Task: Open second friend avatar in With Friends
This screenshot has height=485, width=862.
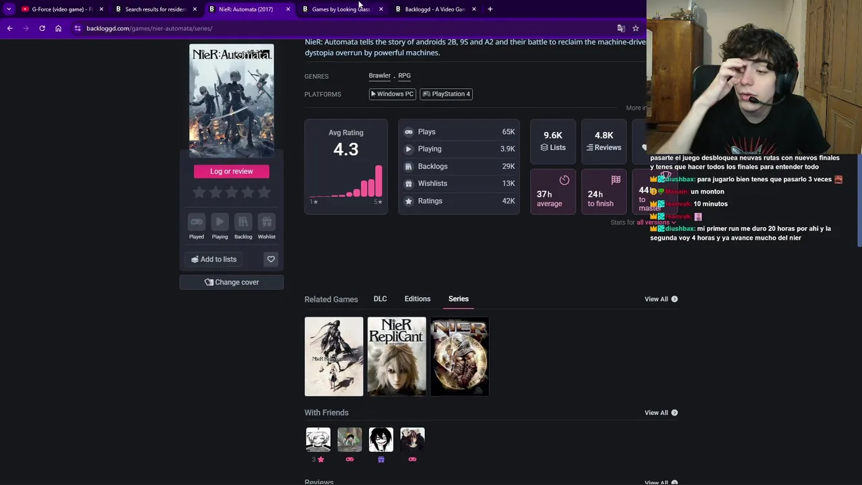Action: [x=350, y=439]
